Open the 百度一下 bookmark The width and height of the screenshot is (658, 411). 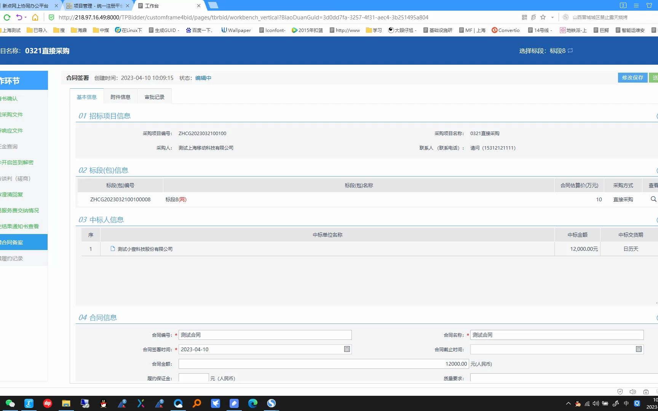[x=199, y=30]
